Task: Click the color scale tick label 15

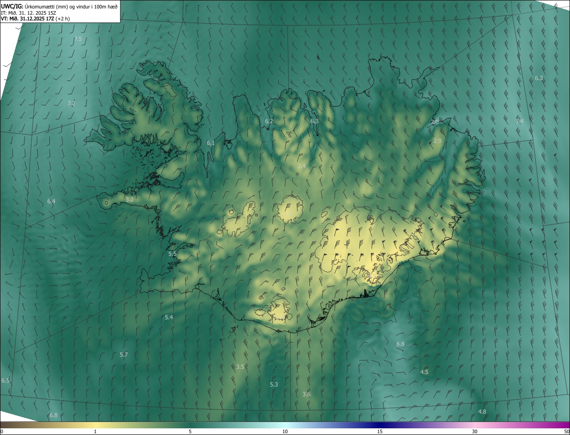Action: (x=380, y=431)
